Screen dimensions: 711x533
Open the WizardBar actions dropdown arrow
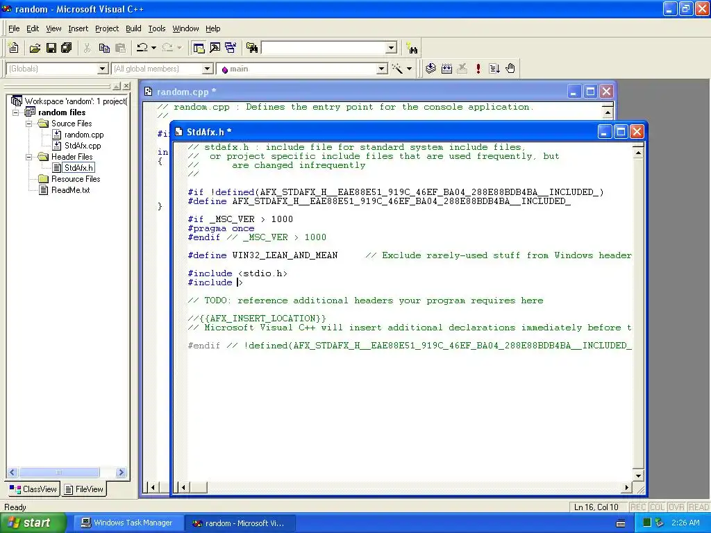(409, 69)
